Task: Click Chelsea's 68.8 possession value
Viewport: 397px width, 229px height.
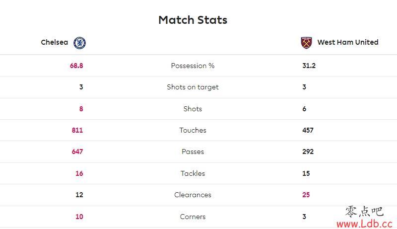Action: click(76, 66)
